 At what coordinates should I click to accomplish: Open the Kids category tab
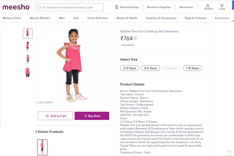(76, 18)
